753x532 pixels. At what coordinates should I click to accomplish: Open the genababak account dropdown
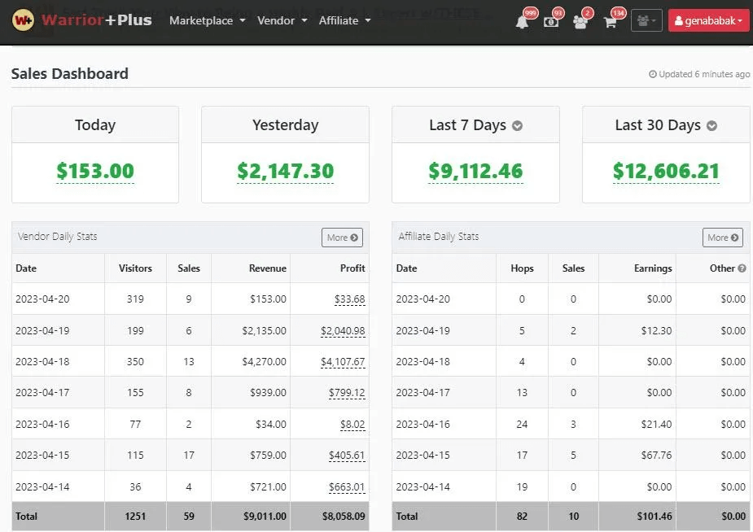click(708, 20)
